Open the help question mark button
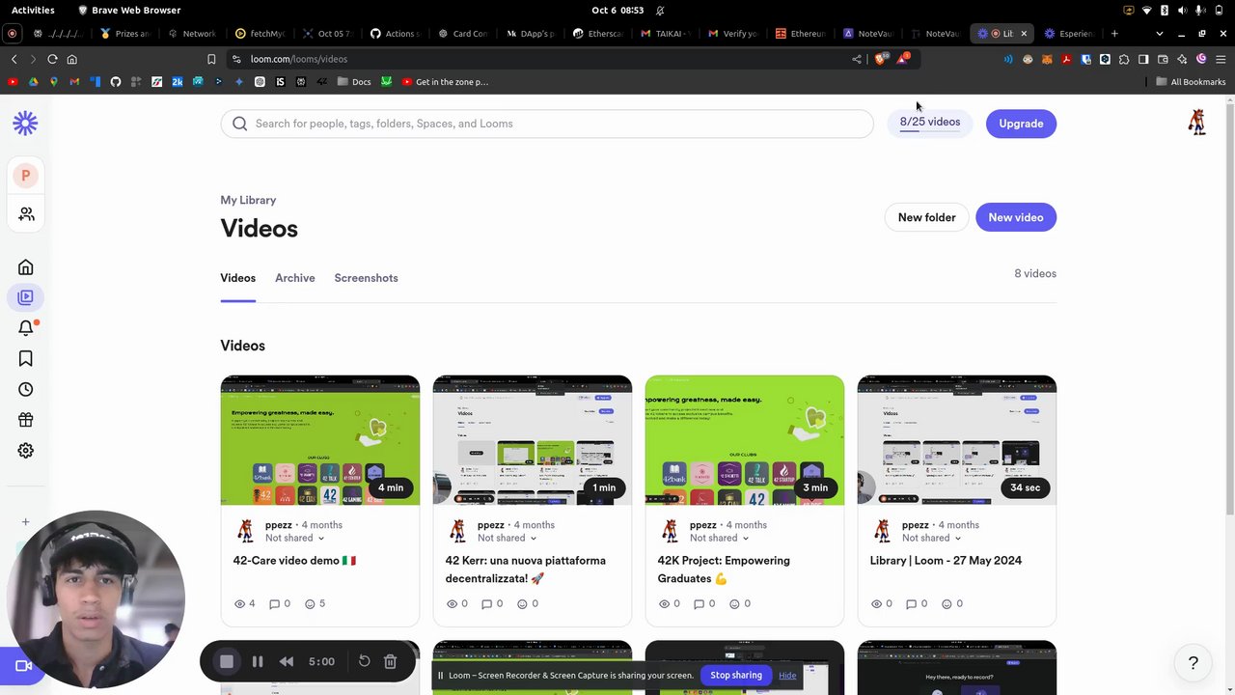 click(1194, 663)
